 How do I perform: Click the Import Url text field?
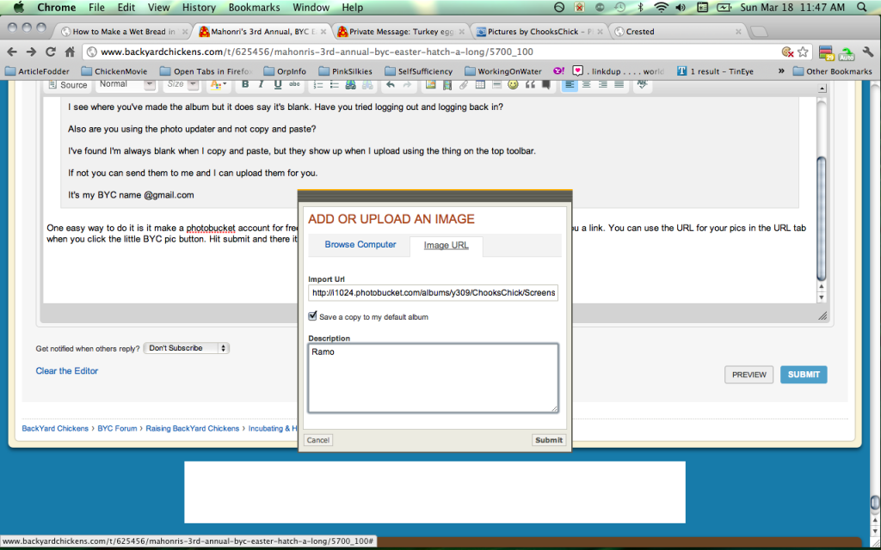[x=434, y=293]
